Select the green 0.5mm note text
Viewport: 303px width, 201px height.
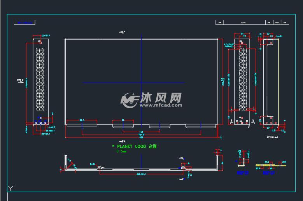coord(121,151)
